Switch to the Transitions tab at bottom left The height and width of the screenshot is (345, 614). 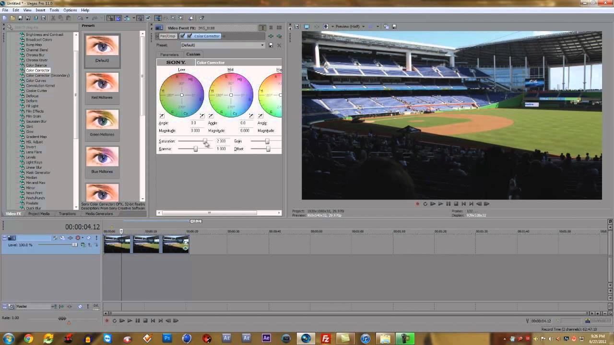point(67,214)
